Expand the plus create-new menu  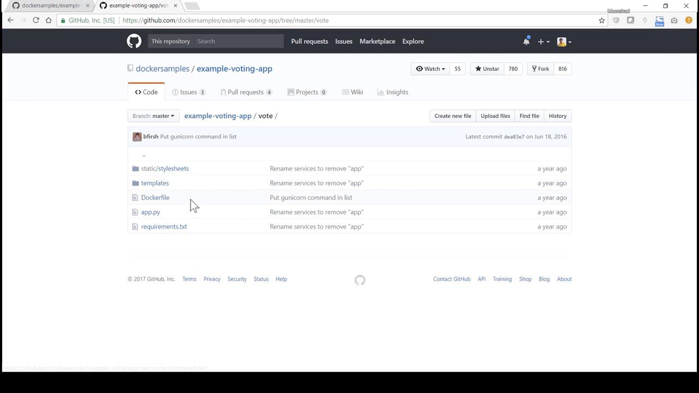543,41
